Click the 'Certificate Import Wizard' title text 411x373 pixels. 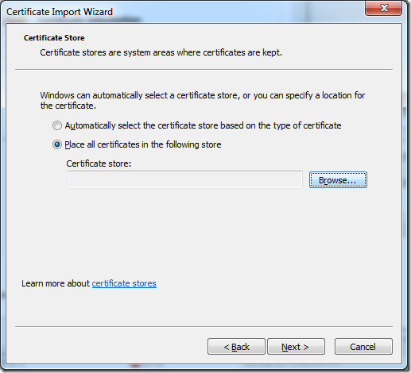point(60,12)
